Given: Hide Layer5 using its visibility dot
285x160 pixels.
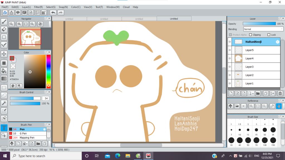Looking at the screenshot, I should [x=230, y=50].
